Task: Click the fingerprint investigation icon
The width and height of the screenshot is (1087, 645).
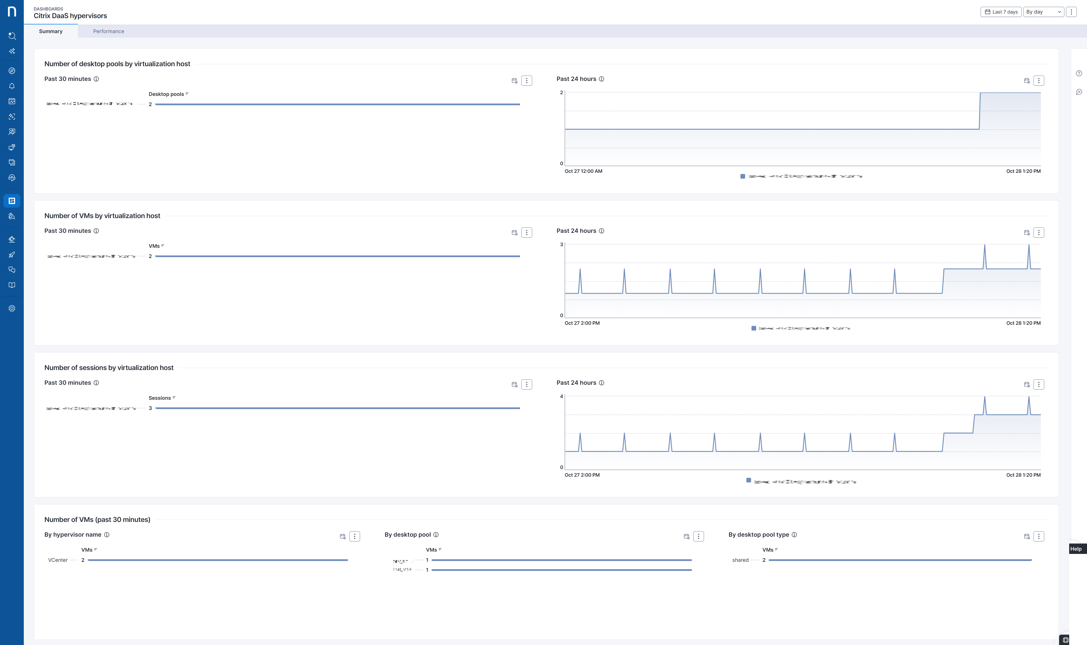Action: click(x=12, y=216)
